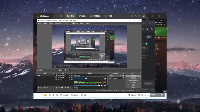Increase transition duration with stepper
This screenshot has height=112, width=200.
(123, 78)
